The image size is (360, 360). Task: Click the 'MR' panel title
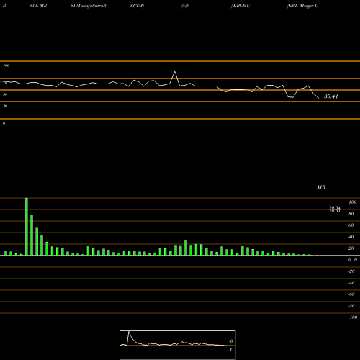pyautogui.click(x=321, y=187)
